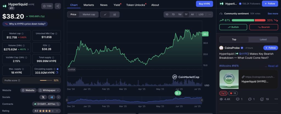Click right handle of chart range slider

(x=202, y=100)
